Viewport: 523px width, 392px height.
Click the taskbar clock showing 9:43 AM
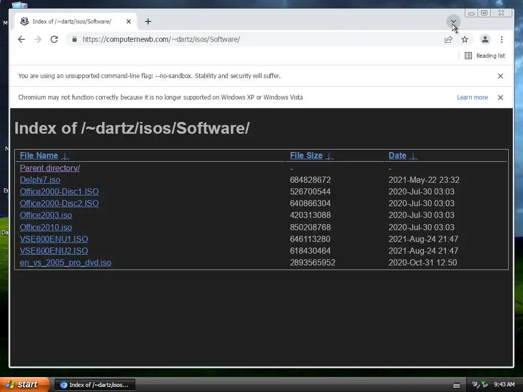504,385
